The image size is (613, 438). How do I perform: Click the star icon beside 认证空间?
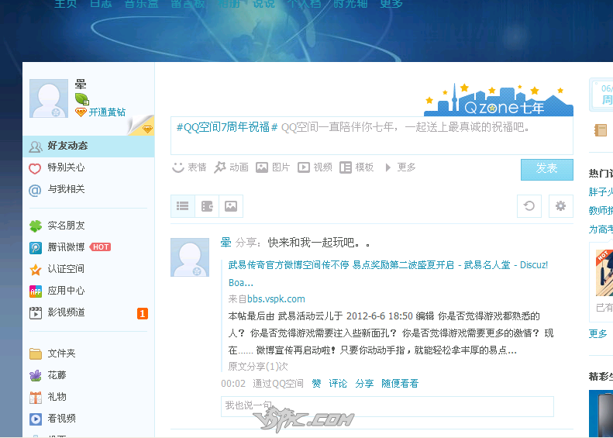pyautogui.click(x=35, y=270)
